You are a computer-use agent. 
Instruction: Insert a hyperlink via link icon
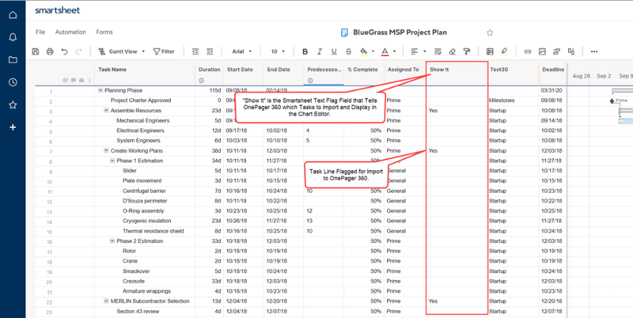527,51
